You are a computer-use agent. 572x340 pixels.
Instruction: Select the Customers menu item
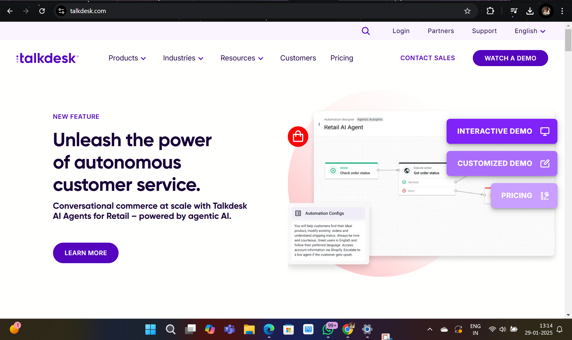coord(298,58)
